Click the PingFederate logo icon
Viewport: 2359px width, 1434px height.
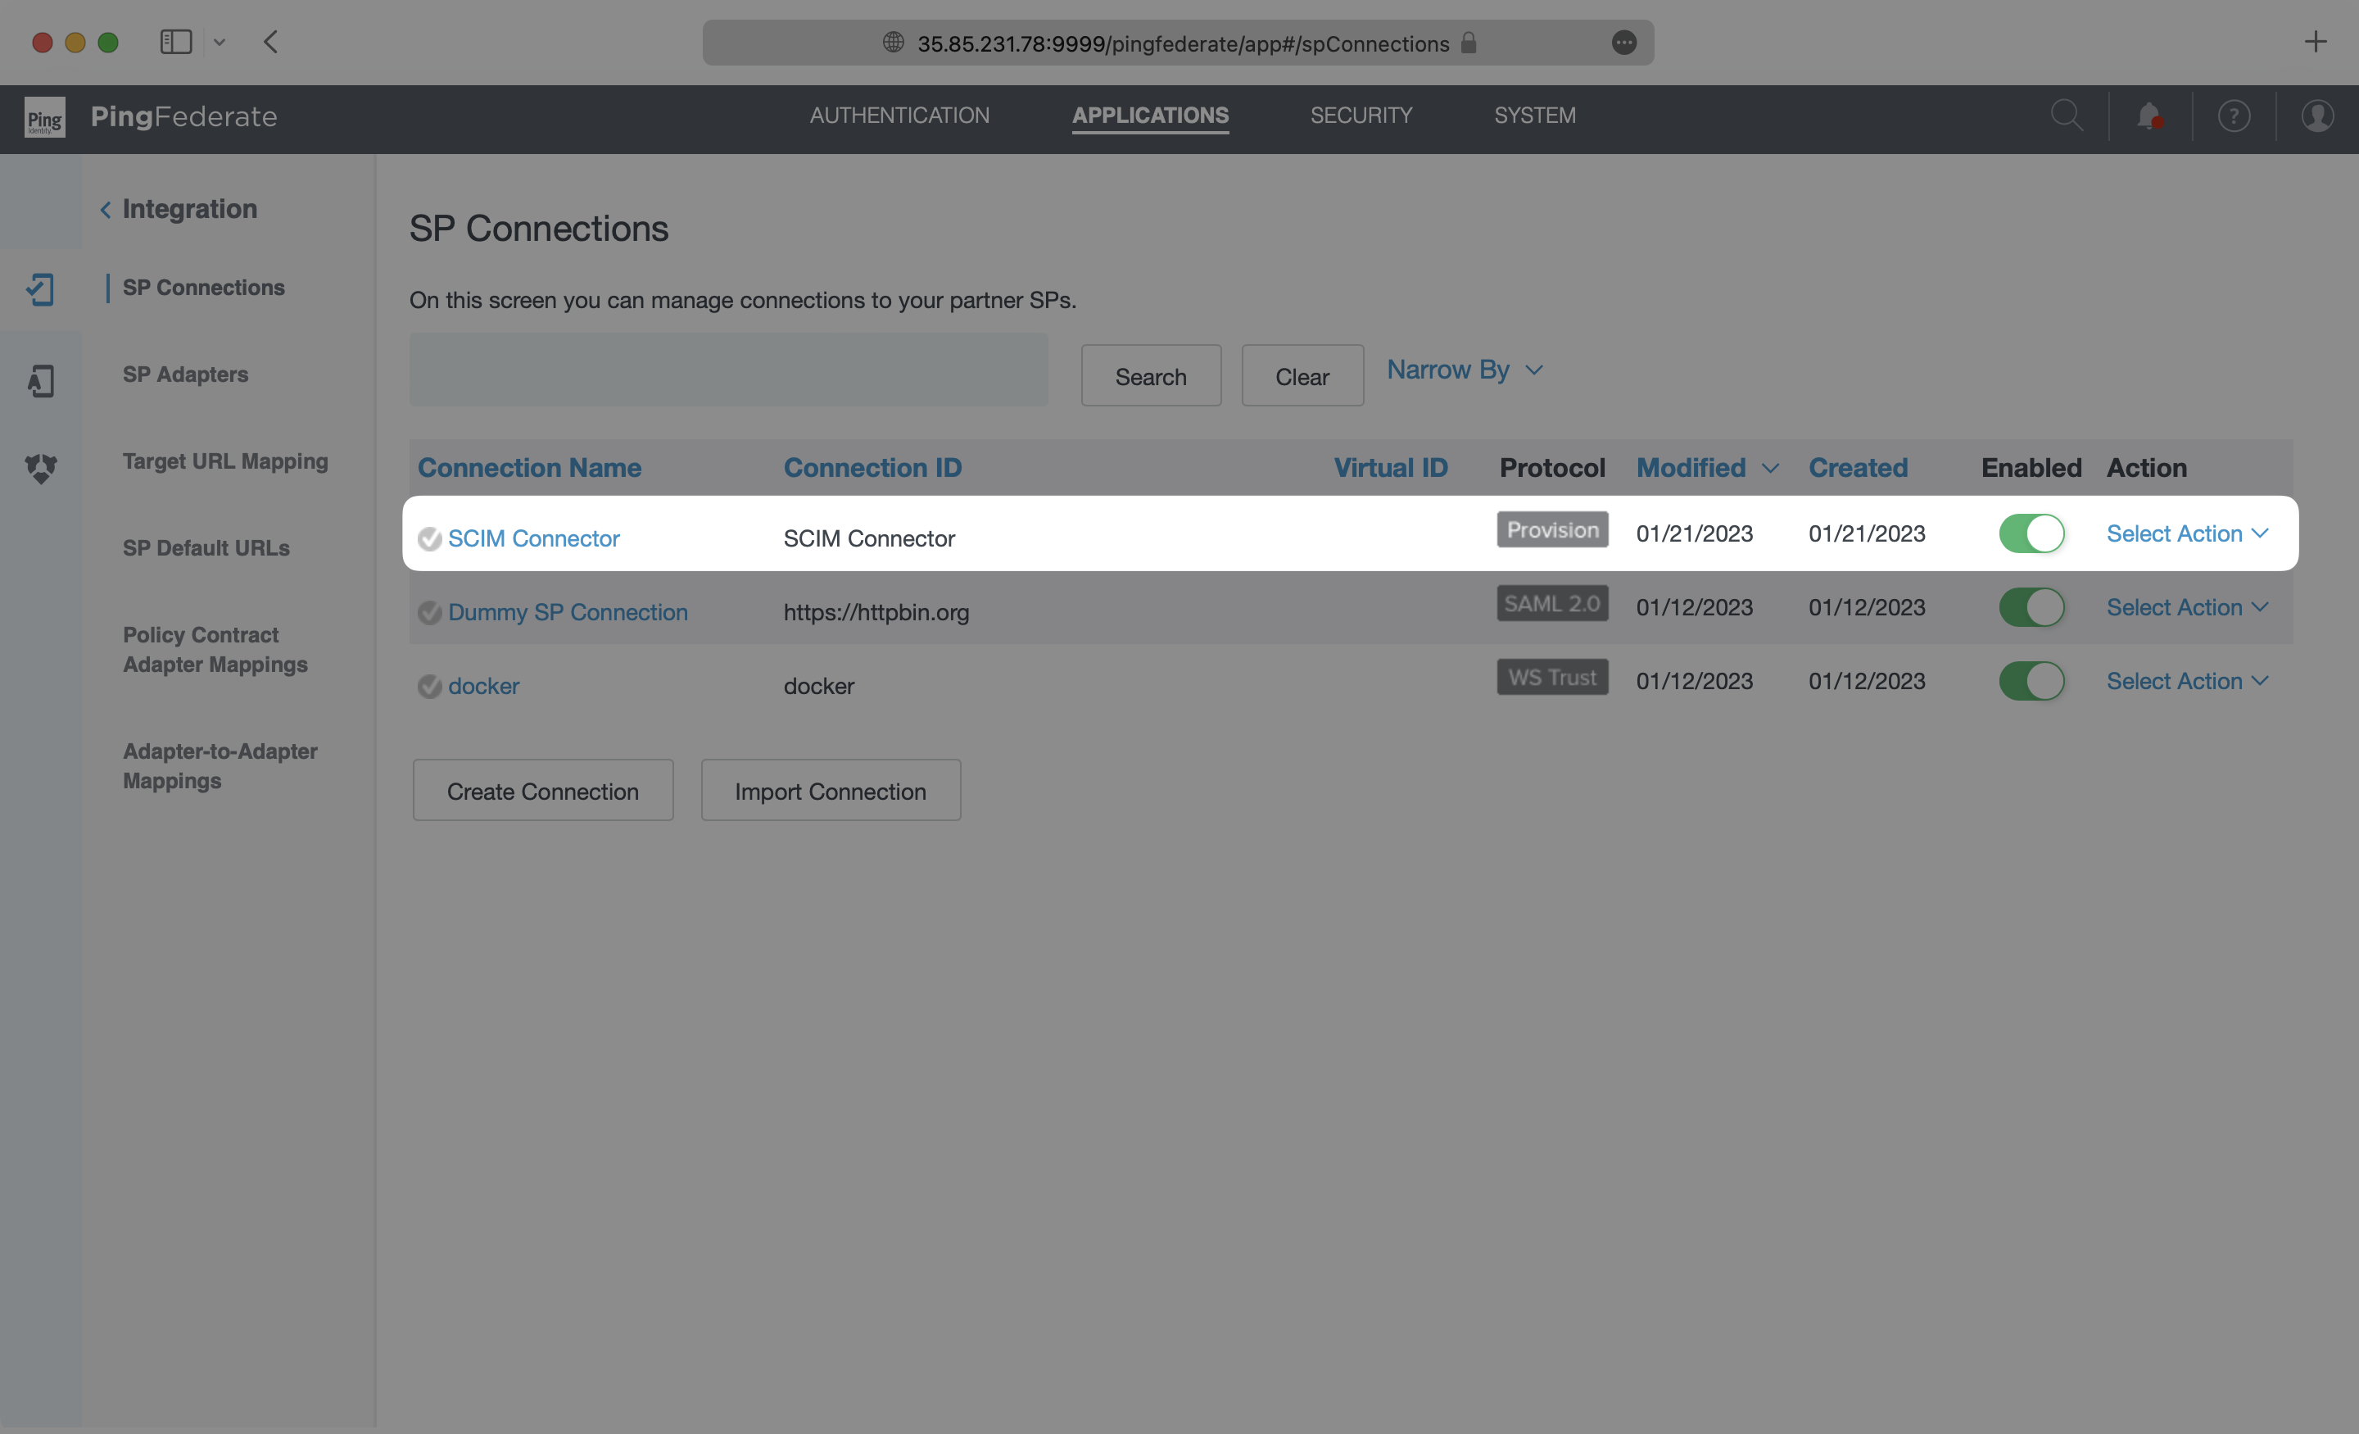(43, 117)
